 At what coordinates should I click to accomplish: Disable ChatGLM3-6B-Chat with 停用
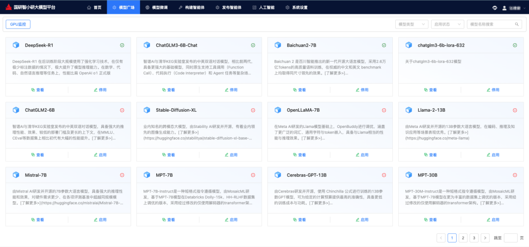(x=231, y=90)
